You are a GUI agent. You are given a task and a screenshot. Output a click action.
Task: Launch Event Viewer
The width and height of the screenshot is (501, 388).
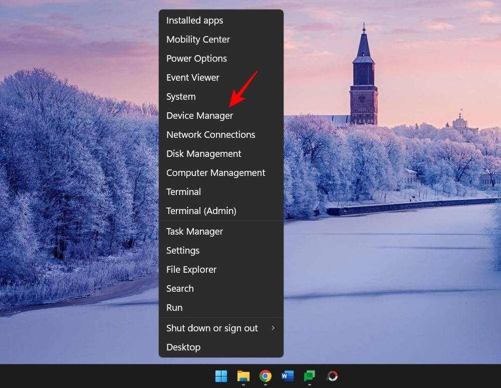tap(192, 78)
